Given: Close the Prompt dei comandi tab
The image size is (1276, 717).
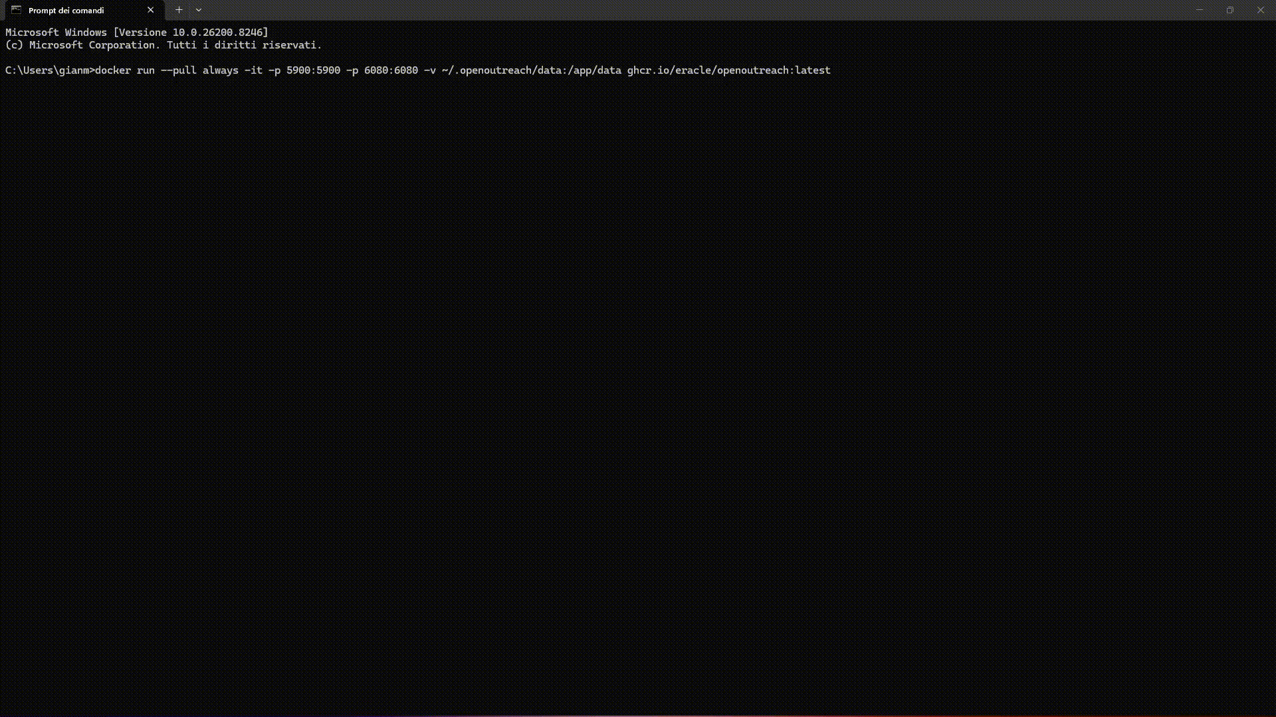Looking at the screenshot, I should pyautogui.click(x=151, y=10).
